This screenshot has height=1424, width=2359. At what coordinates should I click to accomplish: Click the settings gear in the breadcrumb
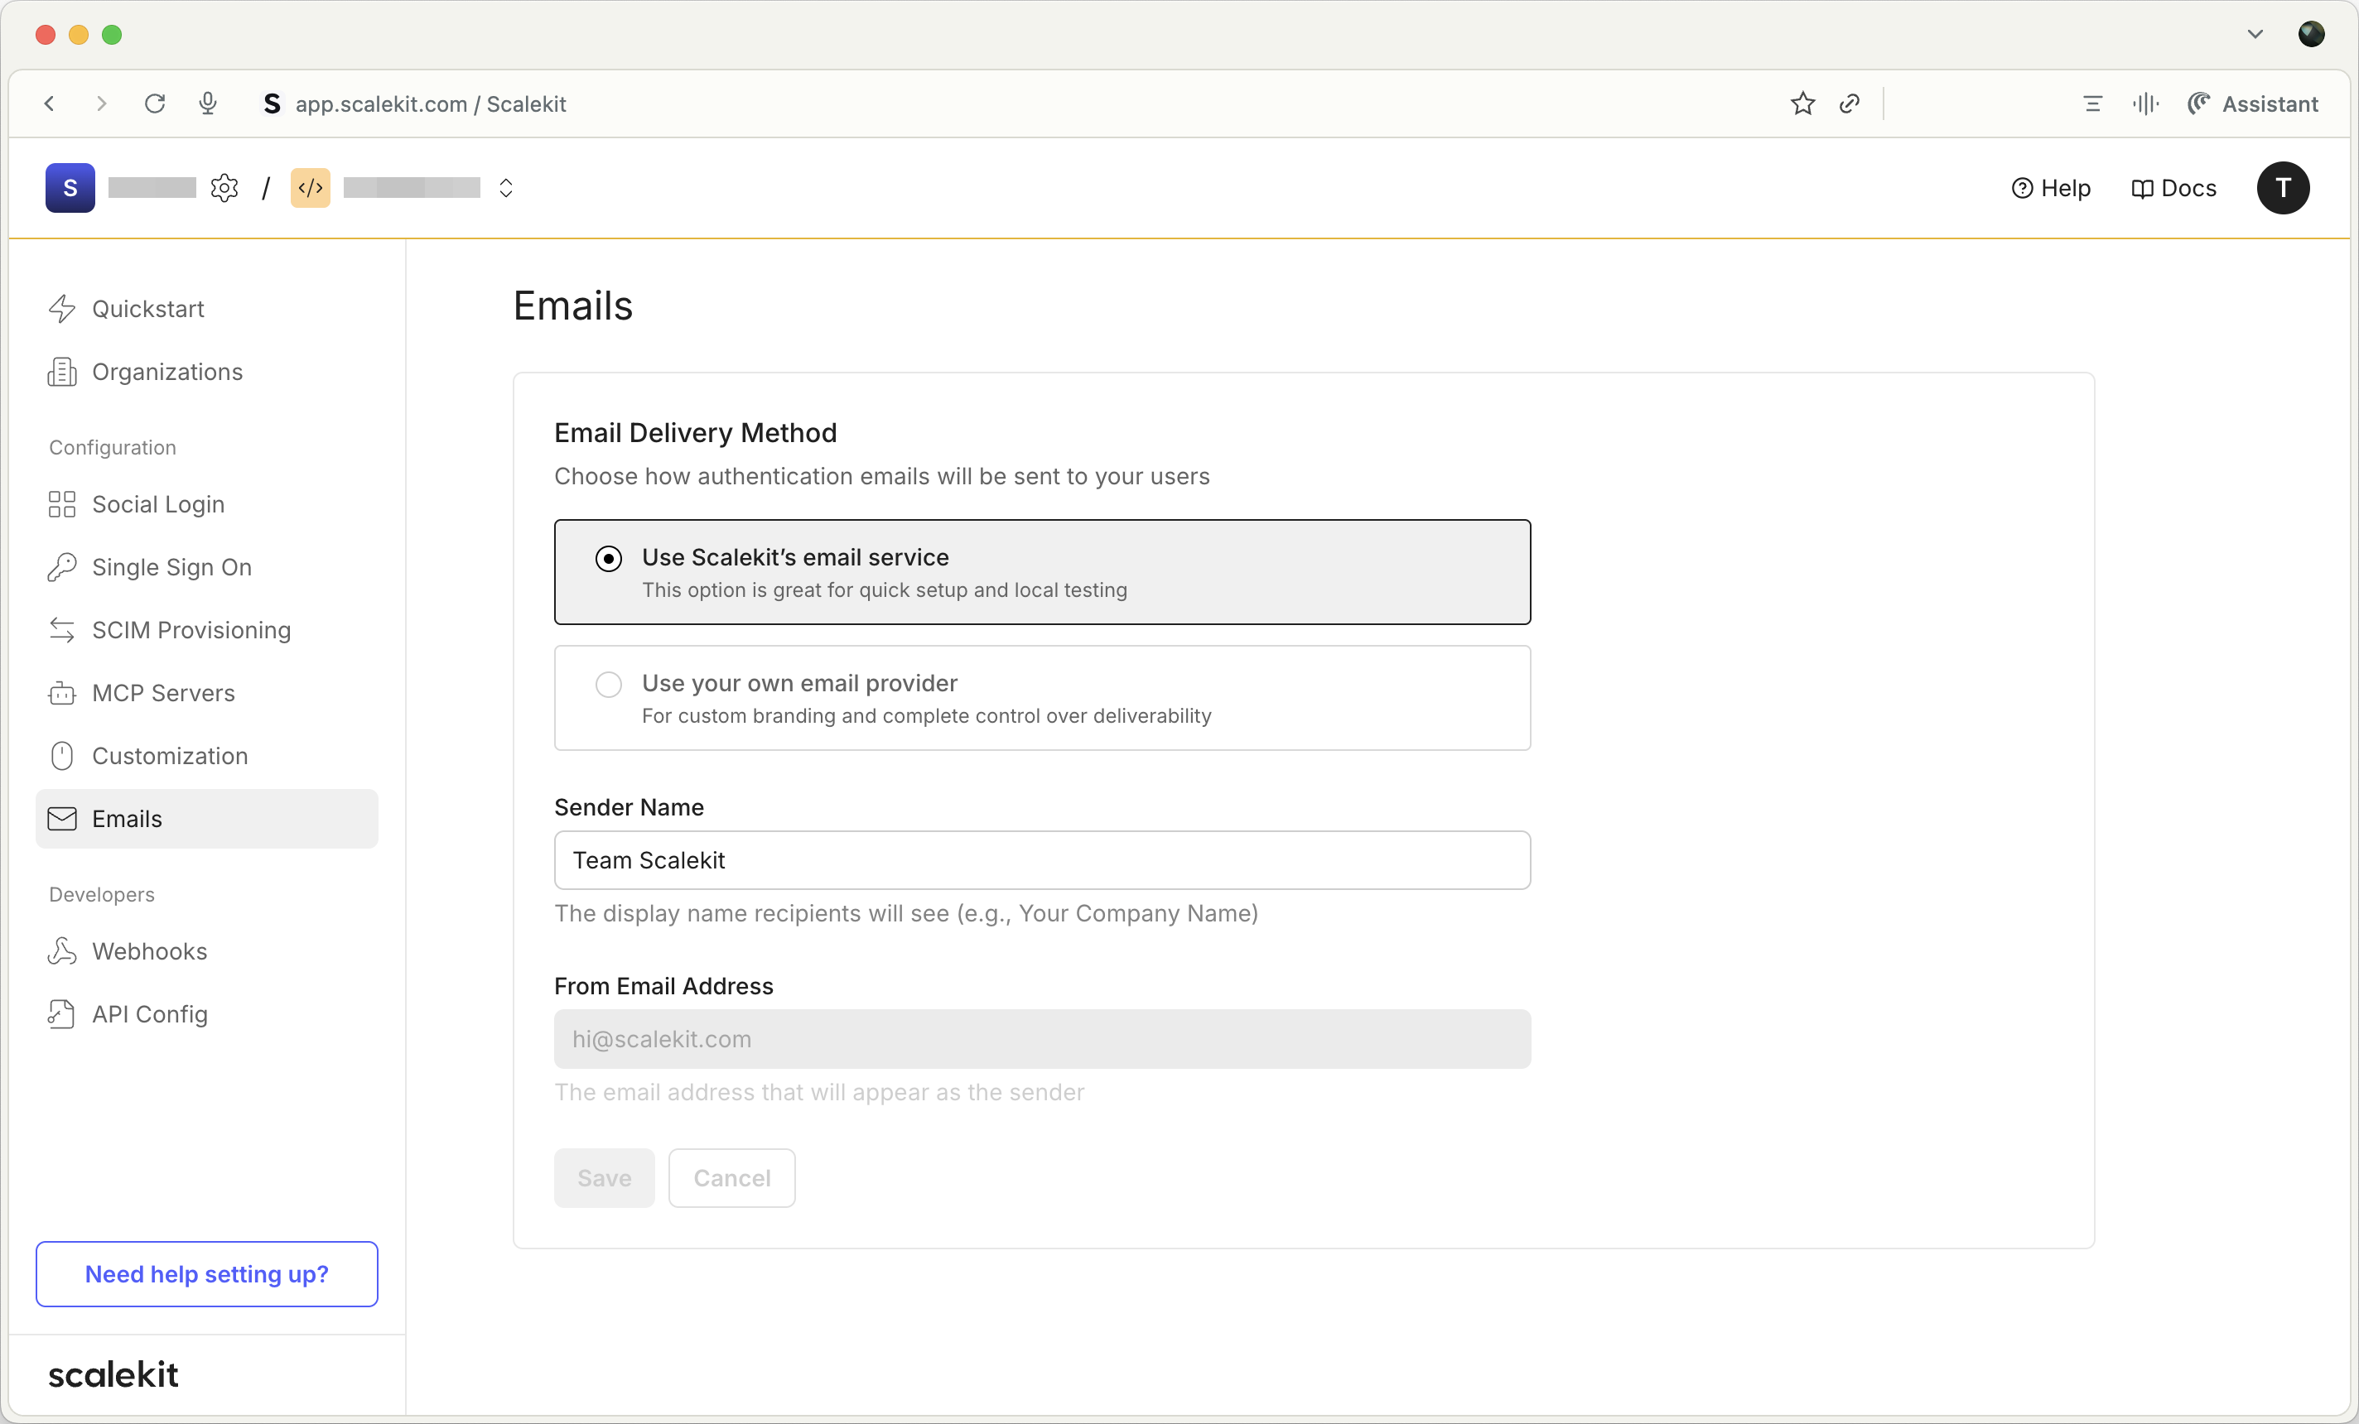(224, 188)
